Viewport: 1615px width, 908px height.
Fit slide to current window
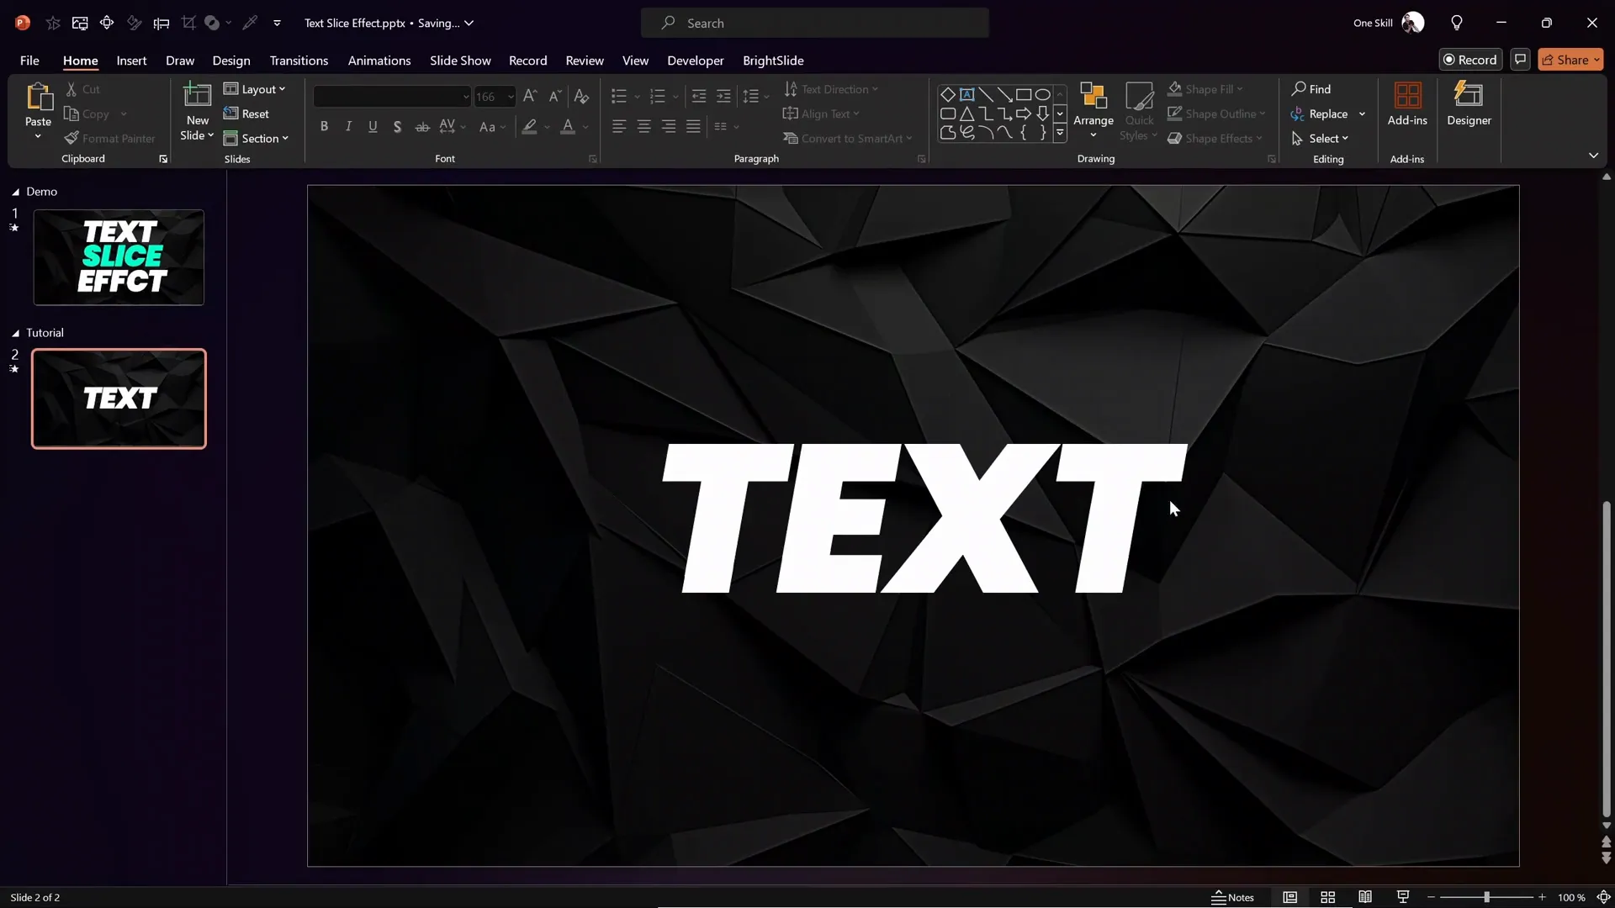pyautogui.click(x=1603, y=897)
